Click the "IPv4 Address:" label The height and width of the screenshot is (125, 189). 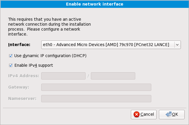(24, 76)
